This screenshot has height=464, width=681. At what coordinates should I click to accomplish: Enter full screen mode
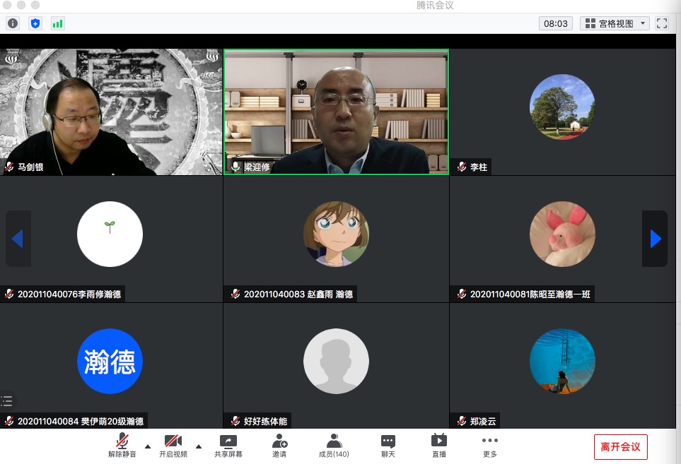662,23
